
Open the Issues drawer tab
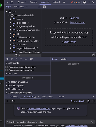[61, 97]
